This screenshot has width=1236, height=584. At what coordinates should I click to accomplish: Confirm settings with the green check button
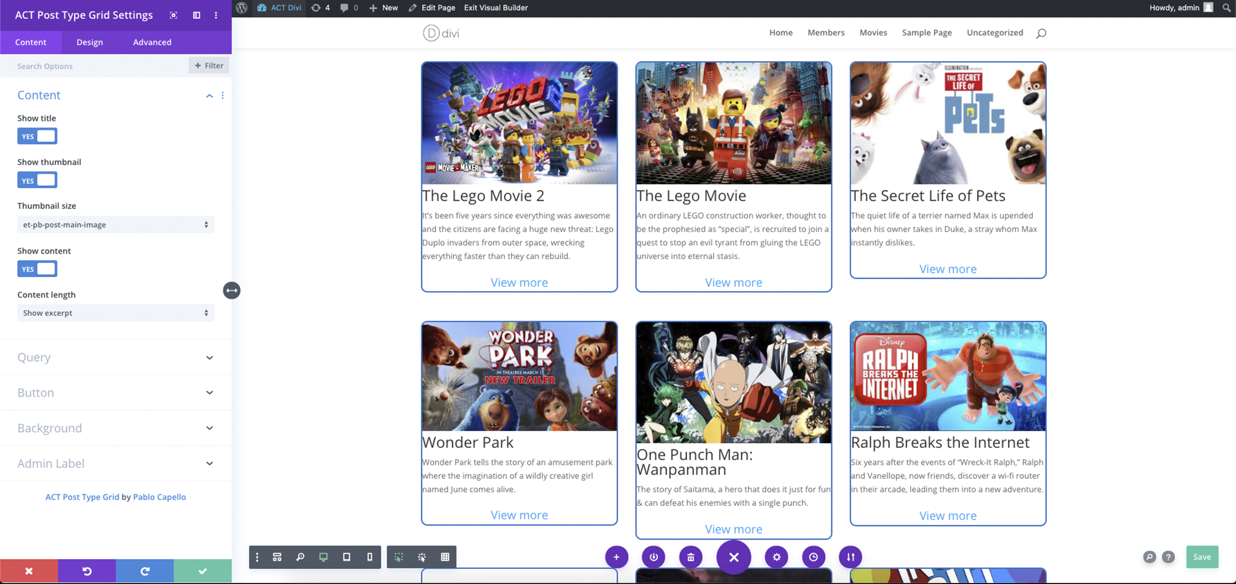(202, 571)
